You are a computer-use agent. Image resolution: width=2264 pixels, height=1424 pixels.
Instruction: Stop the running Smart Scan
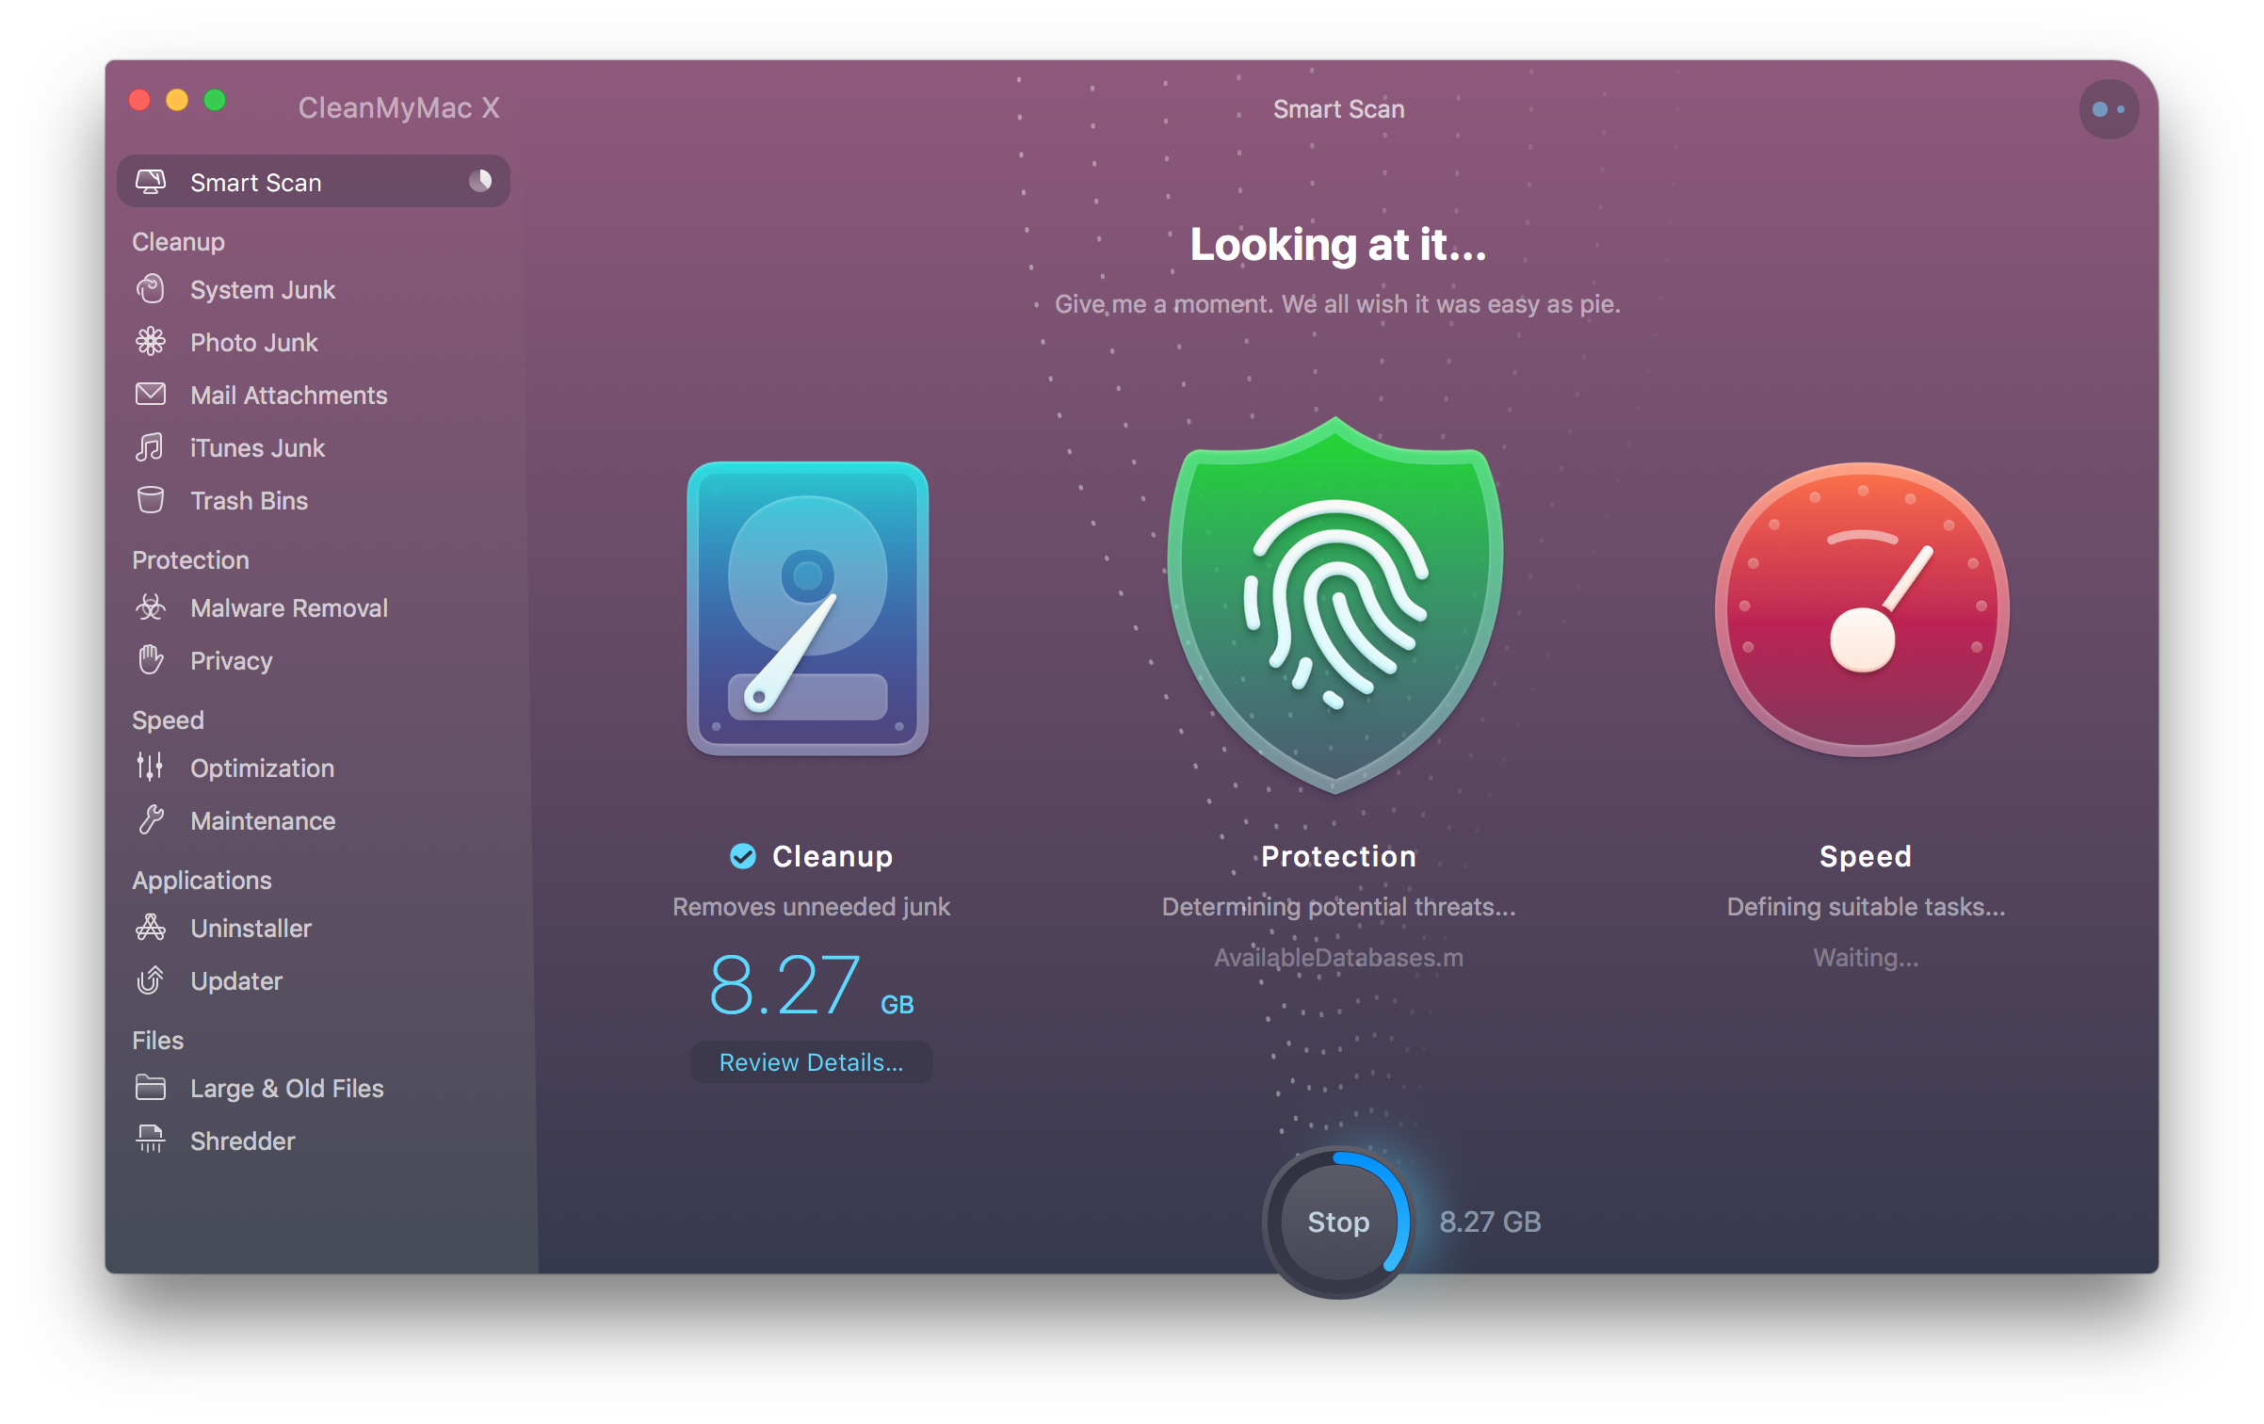click(x=1337, y=1222)
